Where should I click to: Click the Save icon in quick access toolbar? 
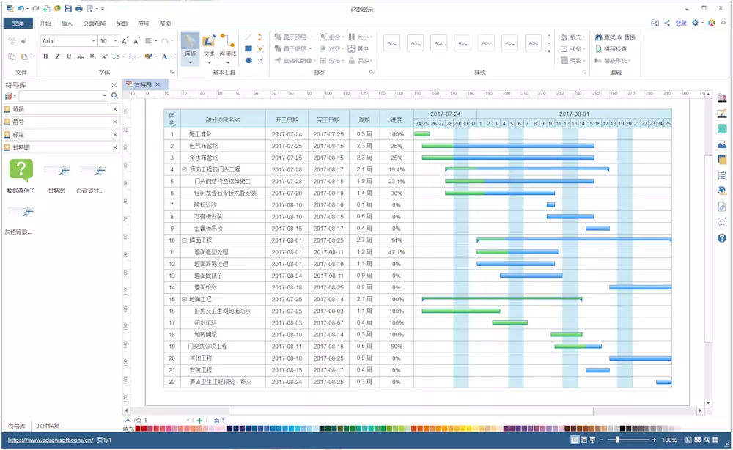tap(67, 8)
